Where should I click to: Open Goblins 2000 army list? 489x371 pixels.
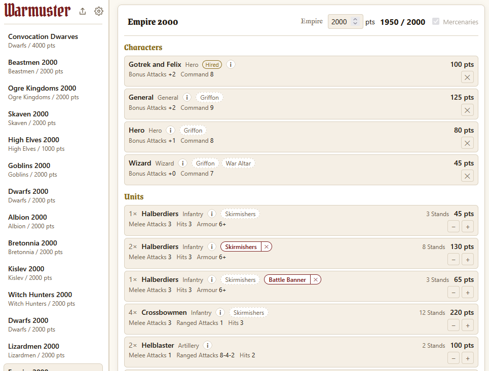click(53, 170)
